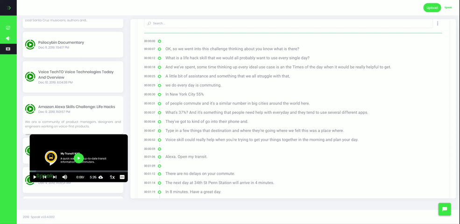The height and width of the screenshot is (224, 460).
Task: Click into the transcript Search field
Action: [289, 23]
